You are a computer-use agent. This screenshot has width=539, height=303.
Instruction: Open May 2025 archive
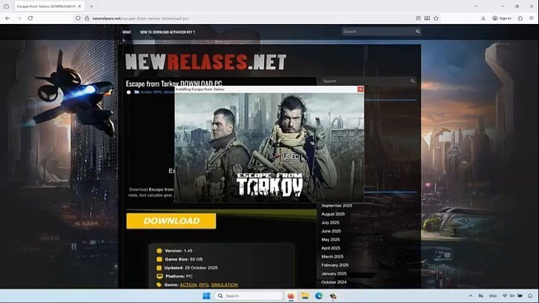(x=330, y=239)
